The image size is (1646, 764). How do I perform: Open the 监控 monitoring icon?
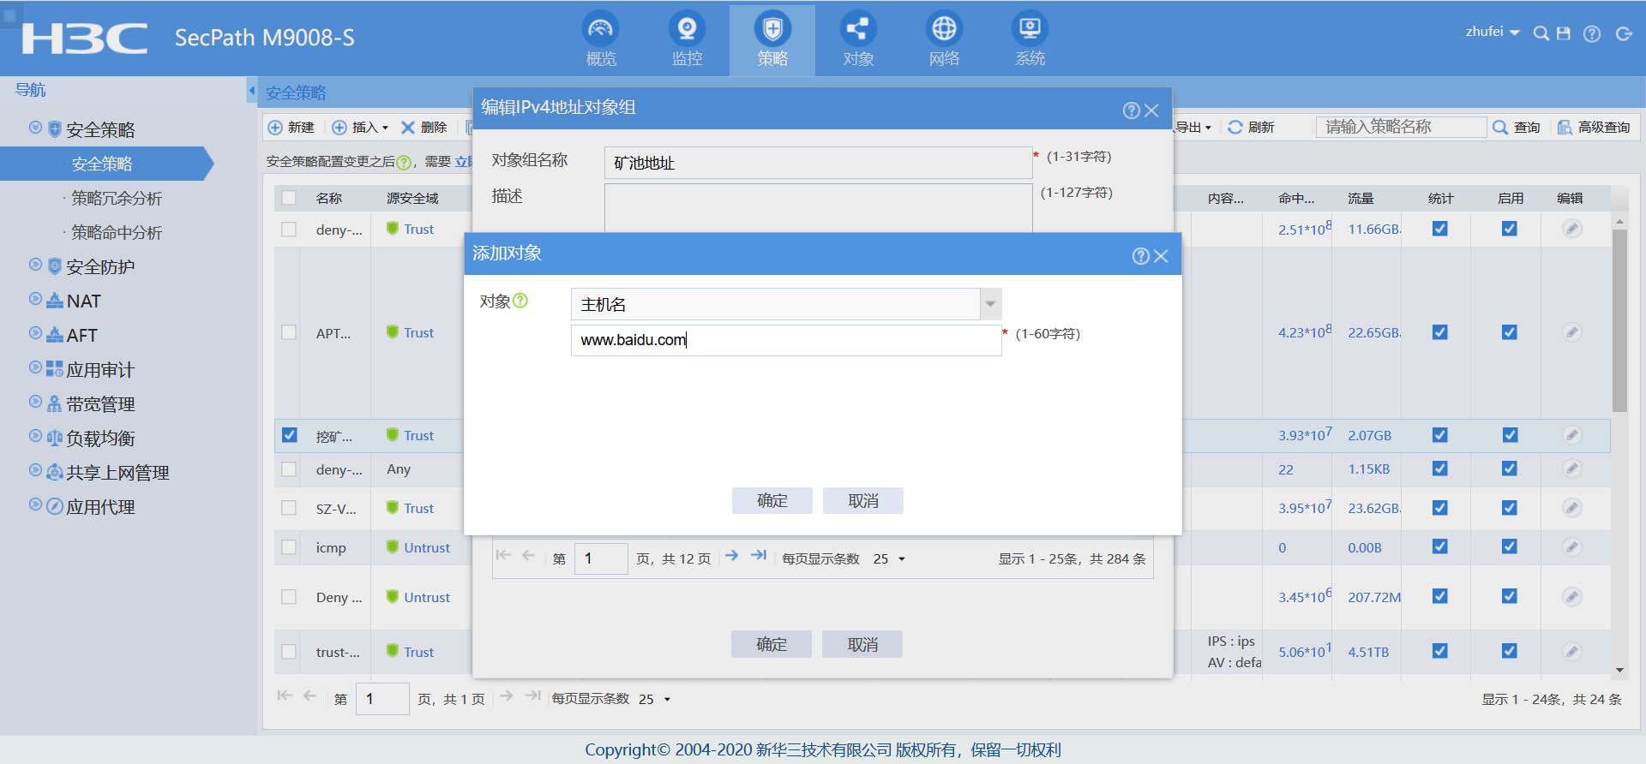(687, 39)
